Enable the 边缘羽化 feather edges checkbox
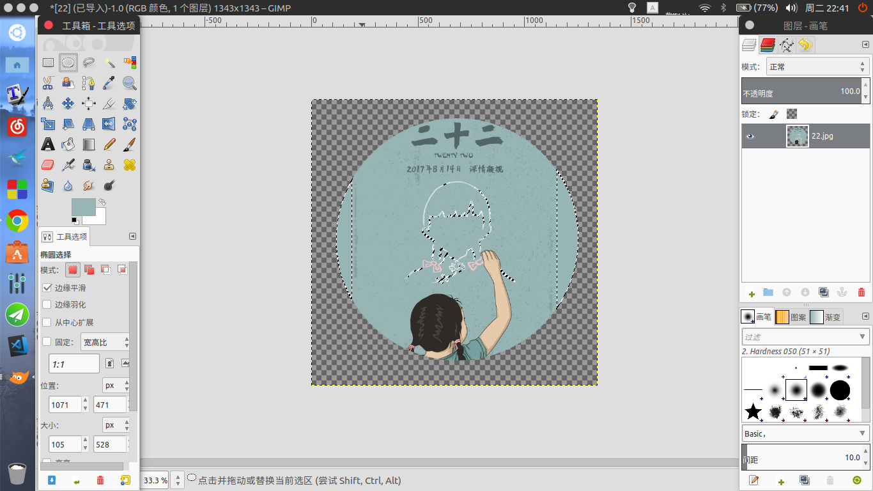Screen dimensions: 873x491 47,304
